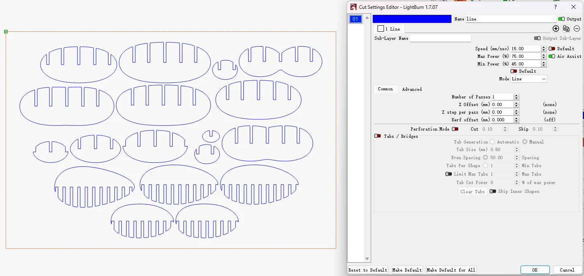Screen dimensions: 584x276
Task: Click the Make Default button
Action: [407, 270]
